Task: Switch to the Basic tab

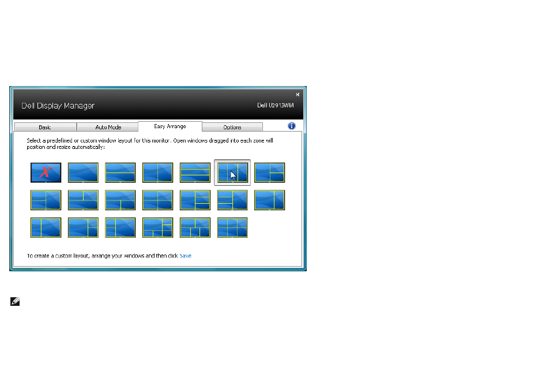Action: click(x=45, y=127)
